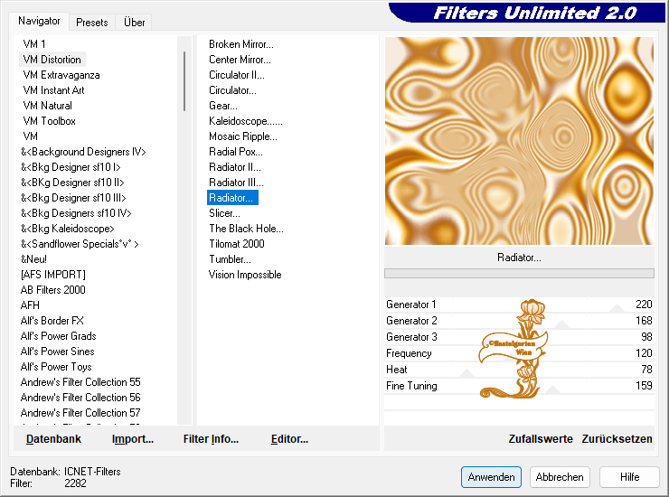
Task: Click Zufallswerte to randomize values
Action: [x=541, y=438]
